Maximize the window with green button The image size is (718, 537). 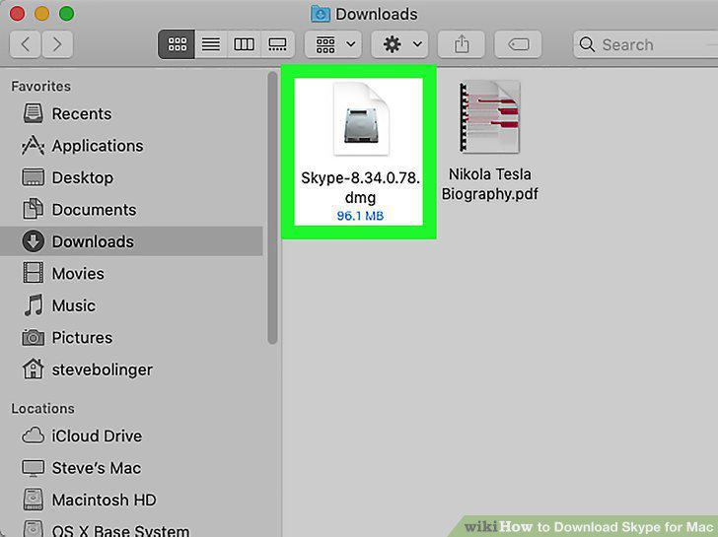pos(66,13)
